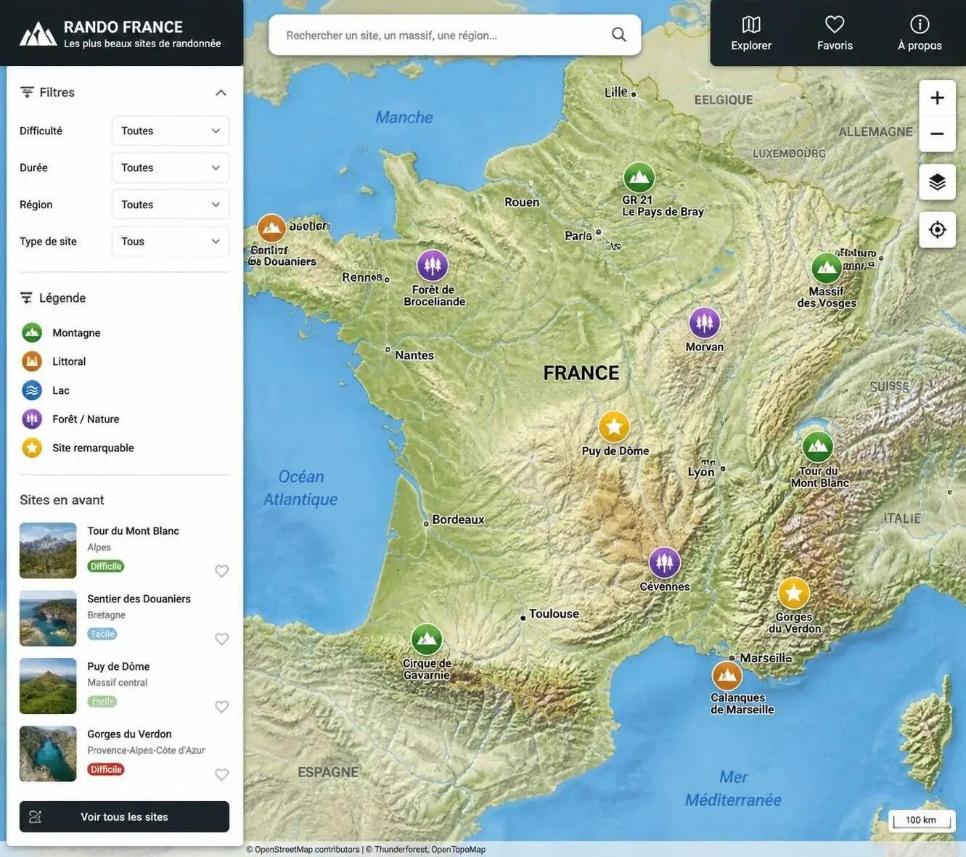Image resolution: width=966 pixels, height=857 pixels.
Task: Open Puy de Dôme site title
Action: tap(118, 666)
